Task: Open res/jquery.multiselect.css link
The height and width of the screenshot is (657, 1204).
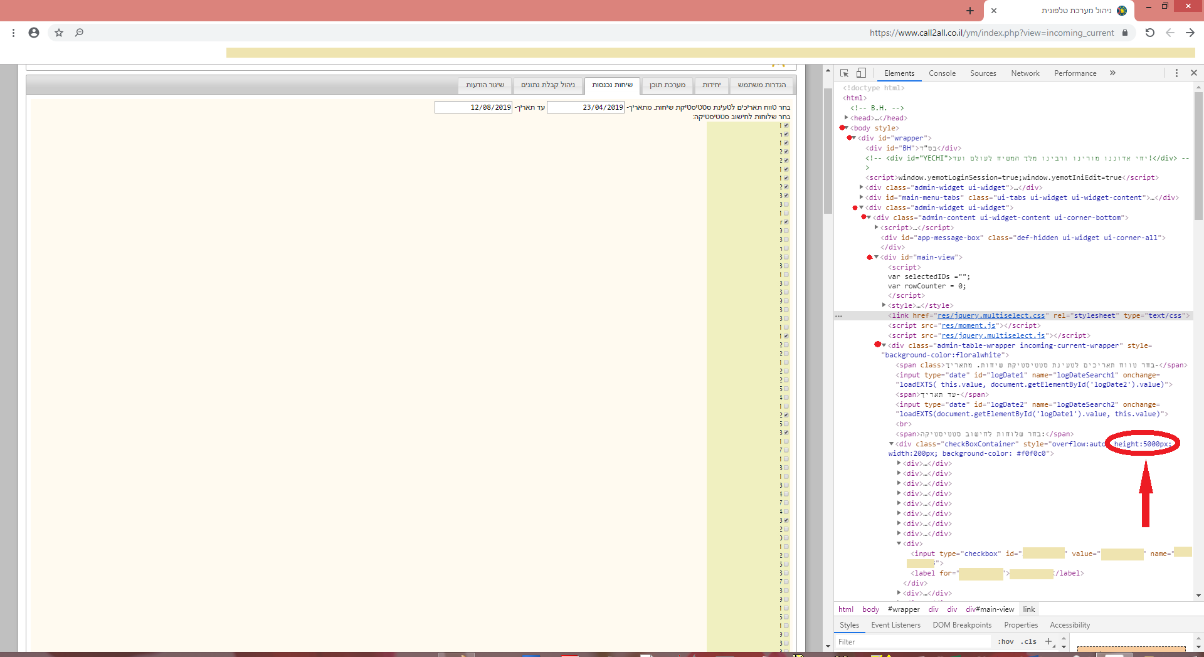Action: coord(991,316)
